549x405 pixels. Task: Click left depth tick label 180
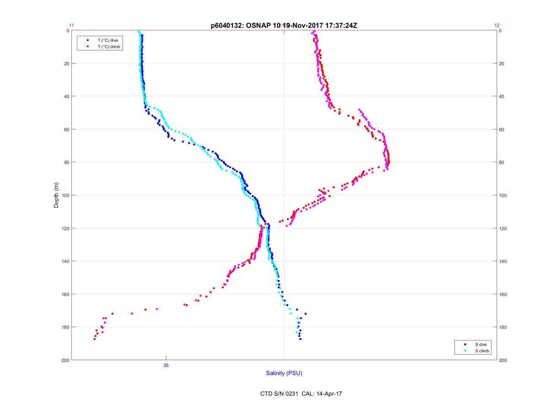[x=65, y=327]
